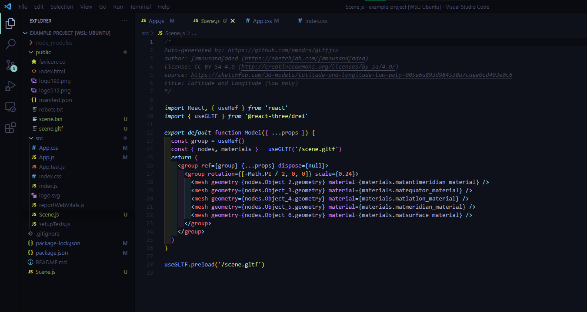Open the Edit menu
The height and width of the screenshot is (312, 587).
point(39,7)
